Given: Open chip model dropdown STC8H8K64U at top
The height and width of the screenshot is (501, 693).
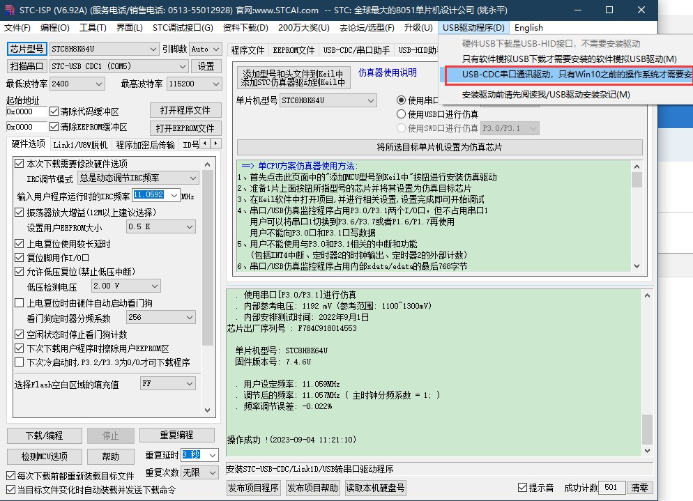Looking at the screenshot, I should point(104,49).
